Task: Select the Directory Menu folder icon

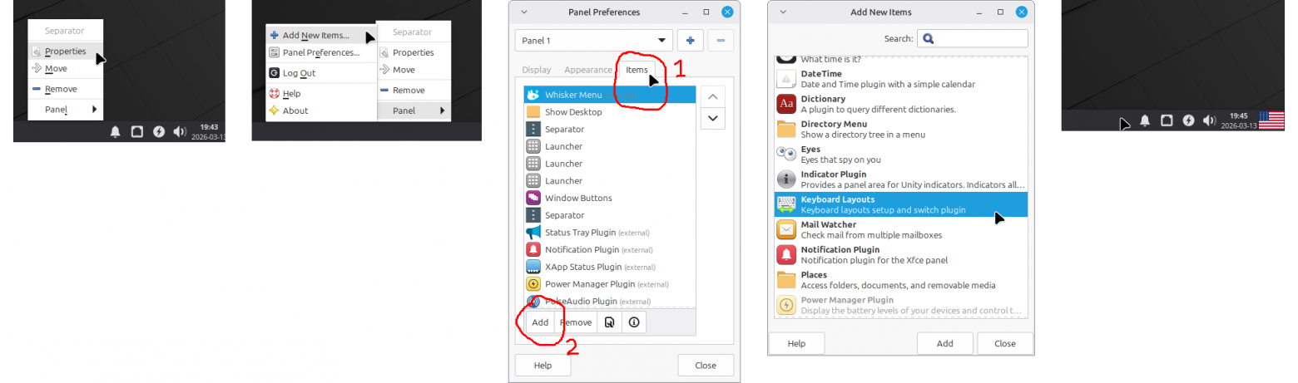Action: 786,129
